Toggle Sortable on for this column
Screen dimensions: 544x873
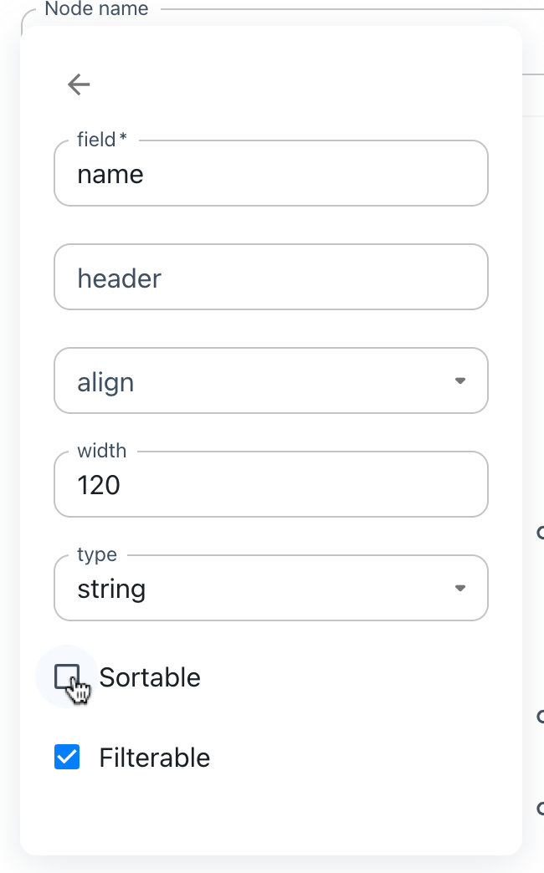(x=67, y=676)
